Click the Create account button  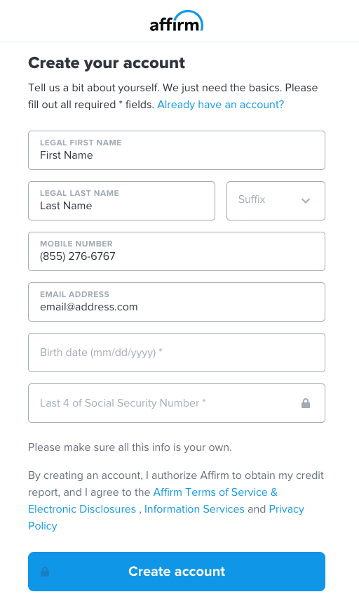click(177, 572)
